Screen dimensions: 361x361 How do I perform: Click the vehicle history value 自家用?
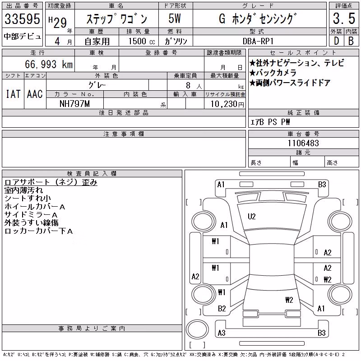[97, 42]
